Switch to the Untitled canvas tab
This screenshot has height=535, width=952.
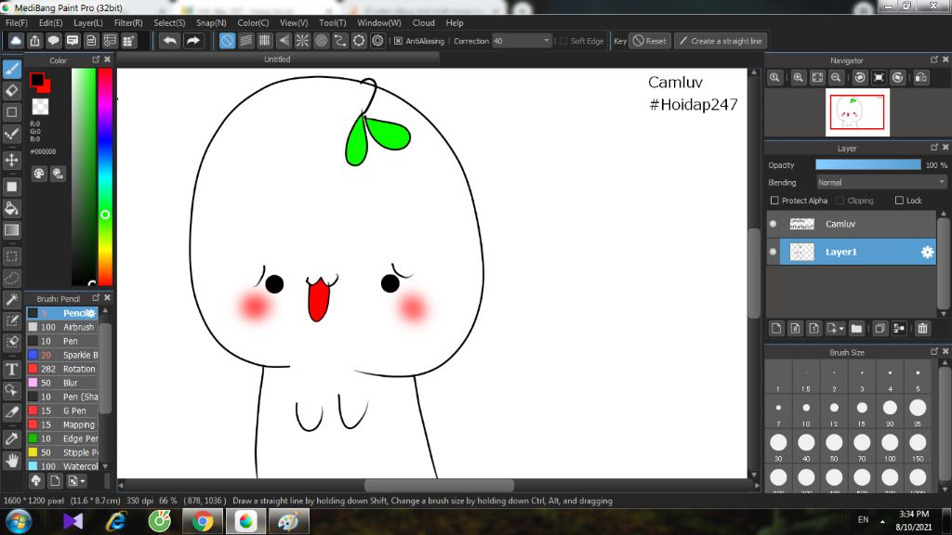tap(277, 59)
